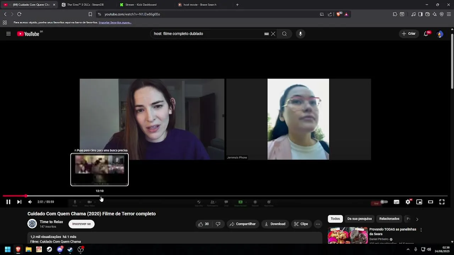The width and height of the screenshot is (454, 255).
Task: Open player settings gear
Action: 408,202
